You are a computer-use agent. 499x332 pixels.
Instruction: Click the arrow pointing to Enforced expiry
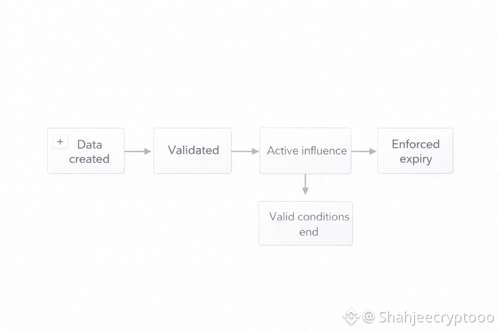click(x=363, y=152)
